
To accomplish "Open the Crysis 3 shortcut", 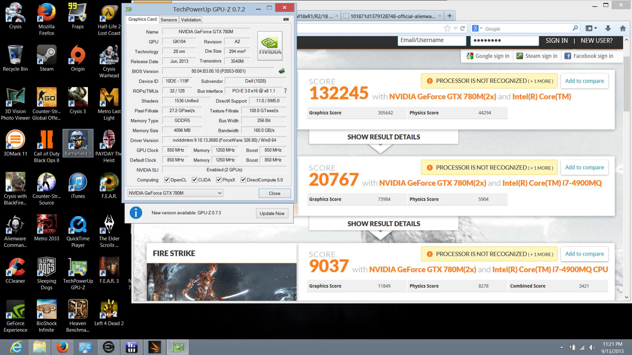I will 78,101.
